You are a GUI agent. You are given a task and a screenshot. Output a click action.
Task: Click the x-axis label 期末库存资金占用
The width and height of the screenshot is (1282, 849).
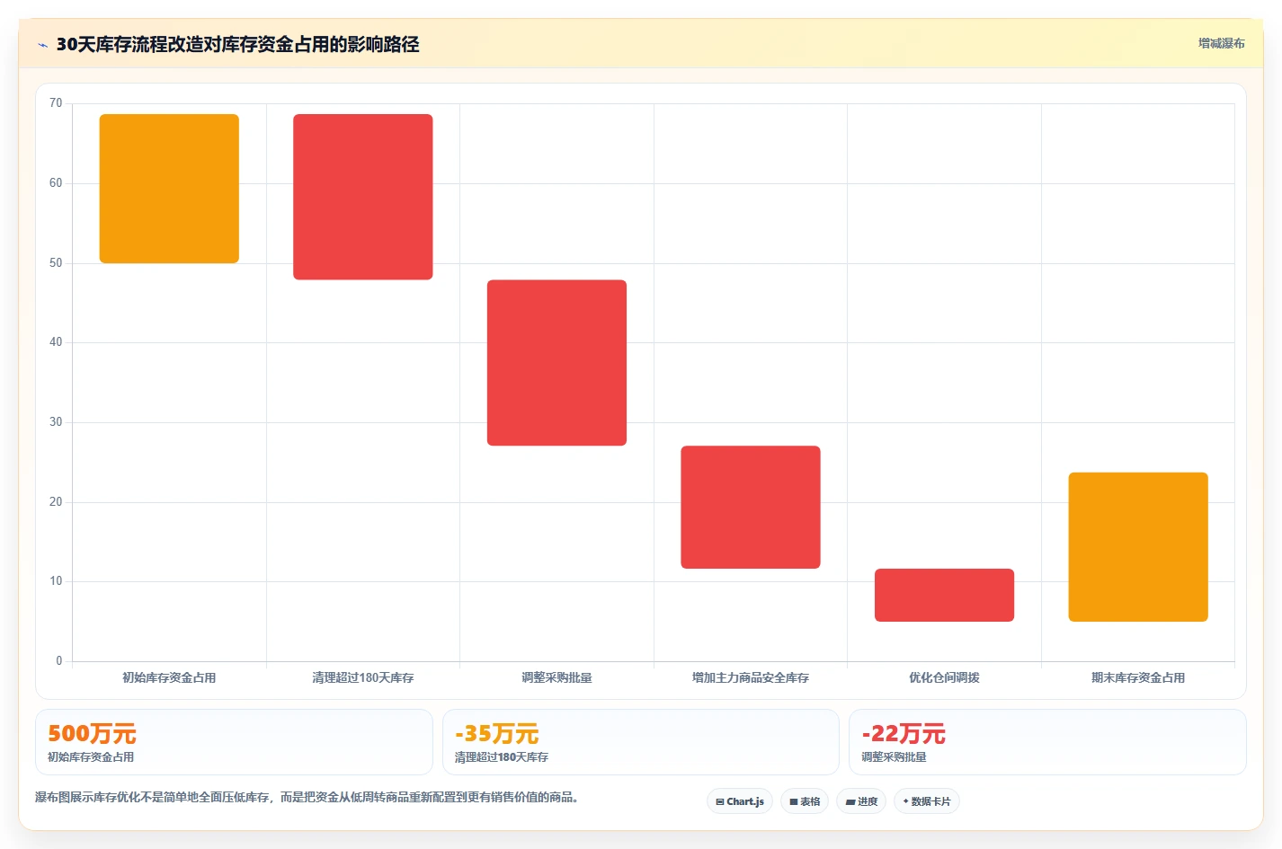[x=1138, y=677]
